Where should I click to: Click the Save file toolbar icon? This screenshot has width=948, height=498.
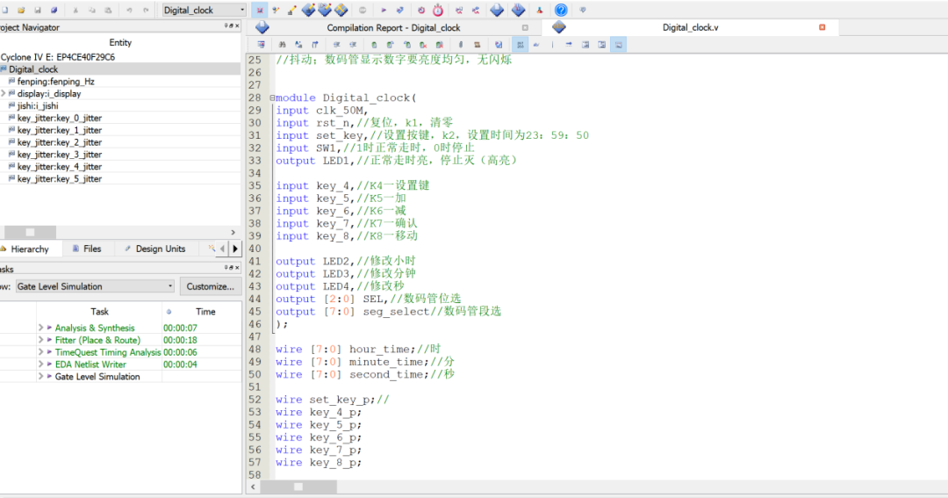(37, 11)
